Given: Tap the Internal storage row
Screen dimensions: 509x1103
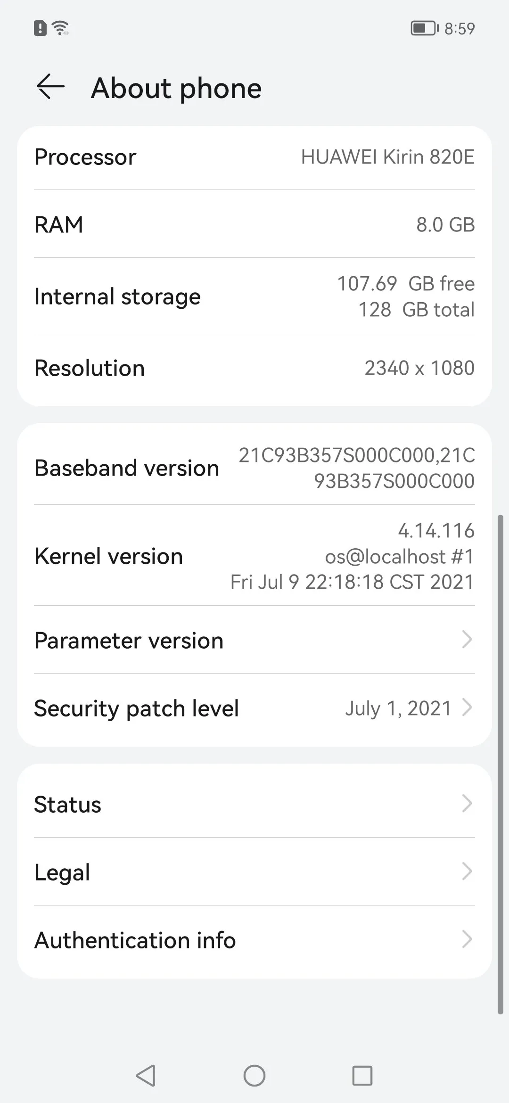Looking at the screenshot, I should [x=254, y=296].
